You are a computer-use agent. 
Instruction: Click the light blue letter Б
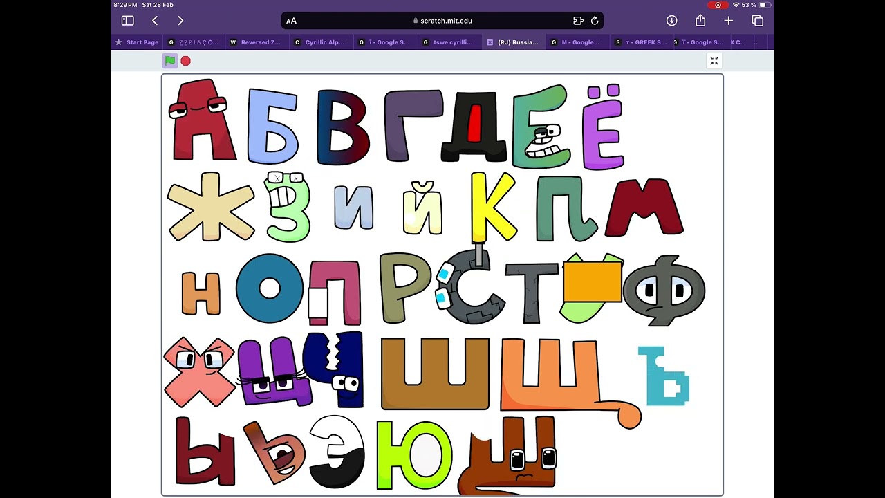tap(272, 126)
